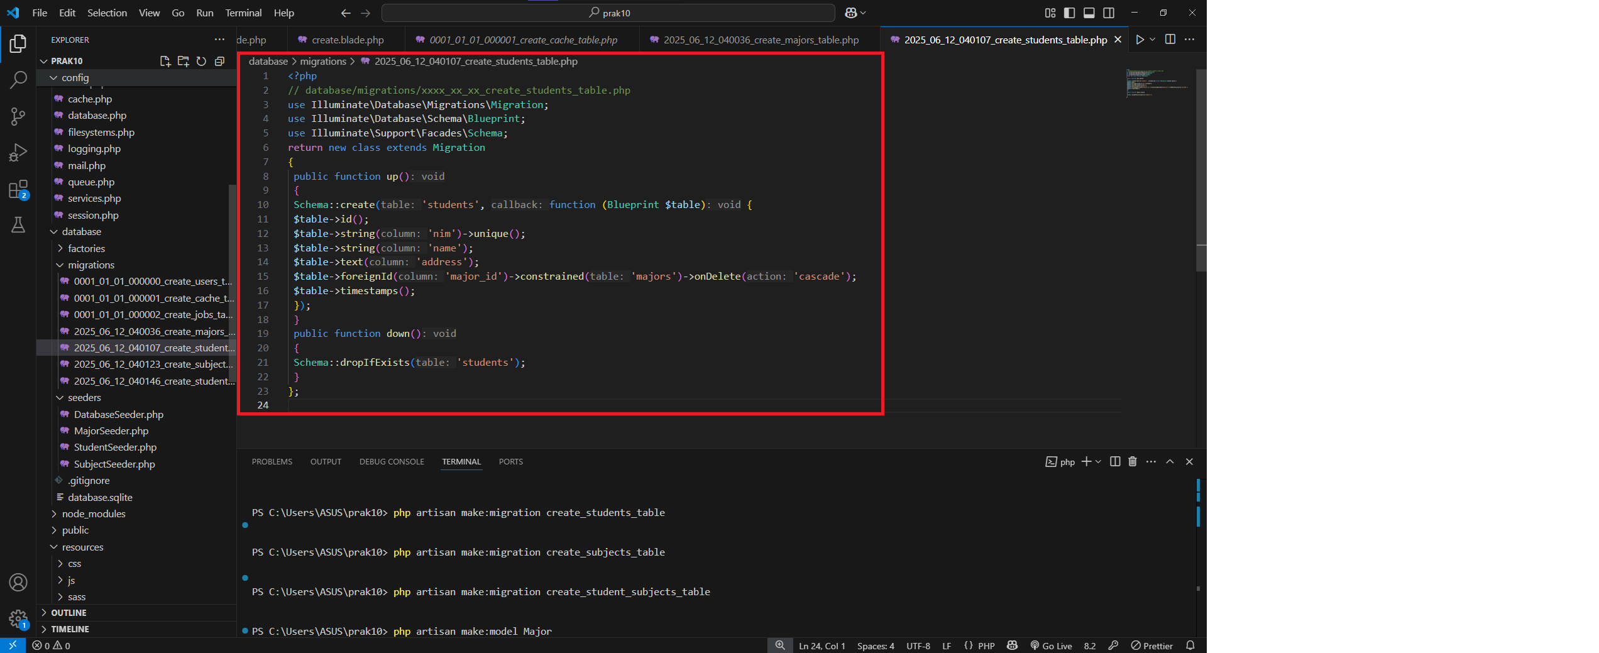Toggle the secondary side bar
Viewport: 1599px width, 653px height.
coord(1110,13)
